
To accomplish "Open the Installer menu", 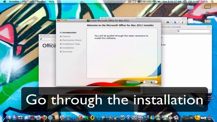I will [14, 2].
